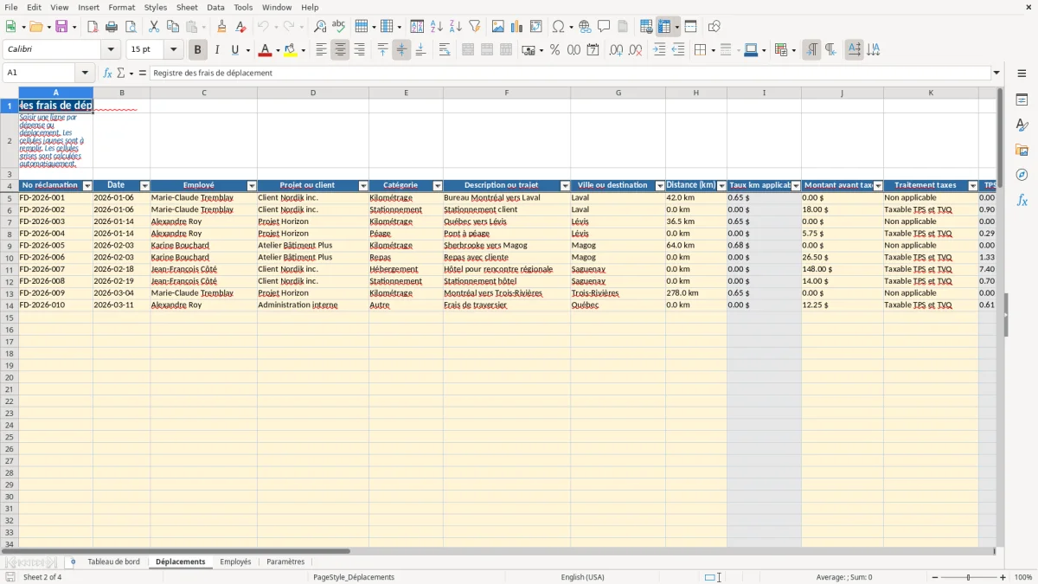This screenshot has height=584, width=1038.
Task: Open the Borders dropdown arrow
Action: click(712, 50)
